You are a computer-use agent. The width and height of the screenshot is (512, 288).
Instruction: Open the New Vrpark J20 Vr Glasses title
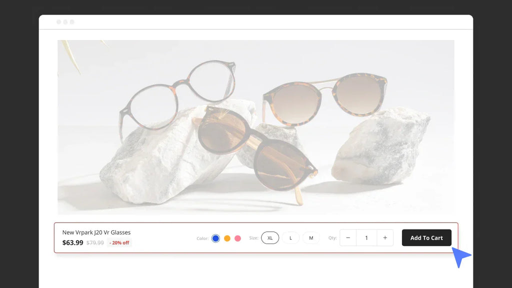(x=96, y=232)
